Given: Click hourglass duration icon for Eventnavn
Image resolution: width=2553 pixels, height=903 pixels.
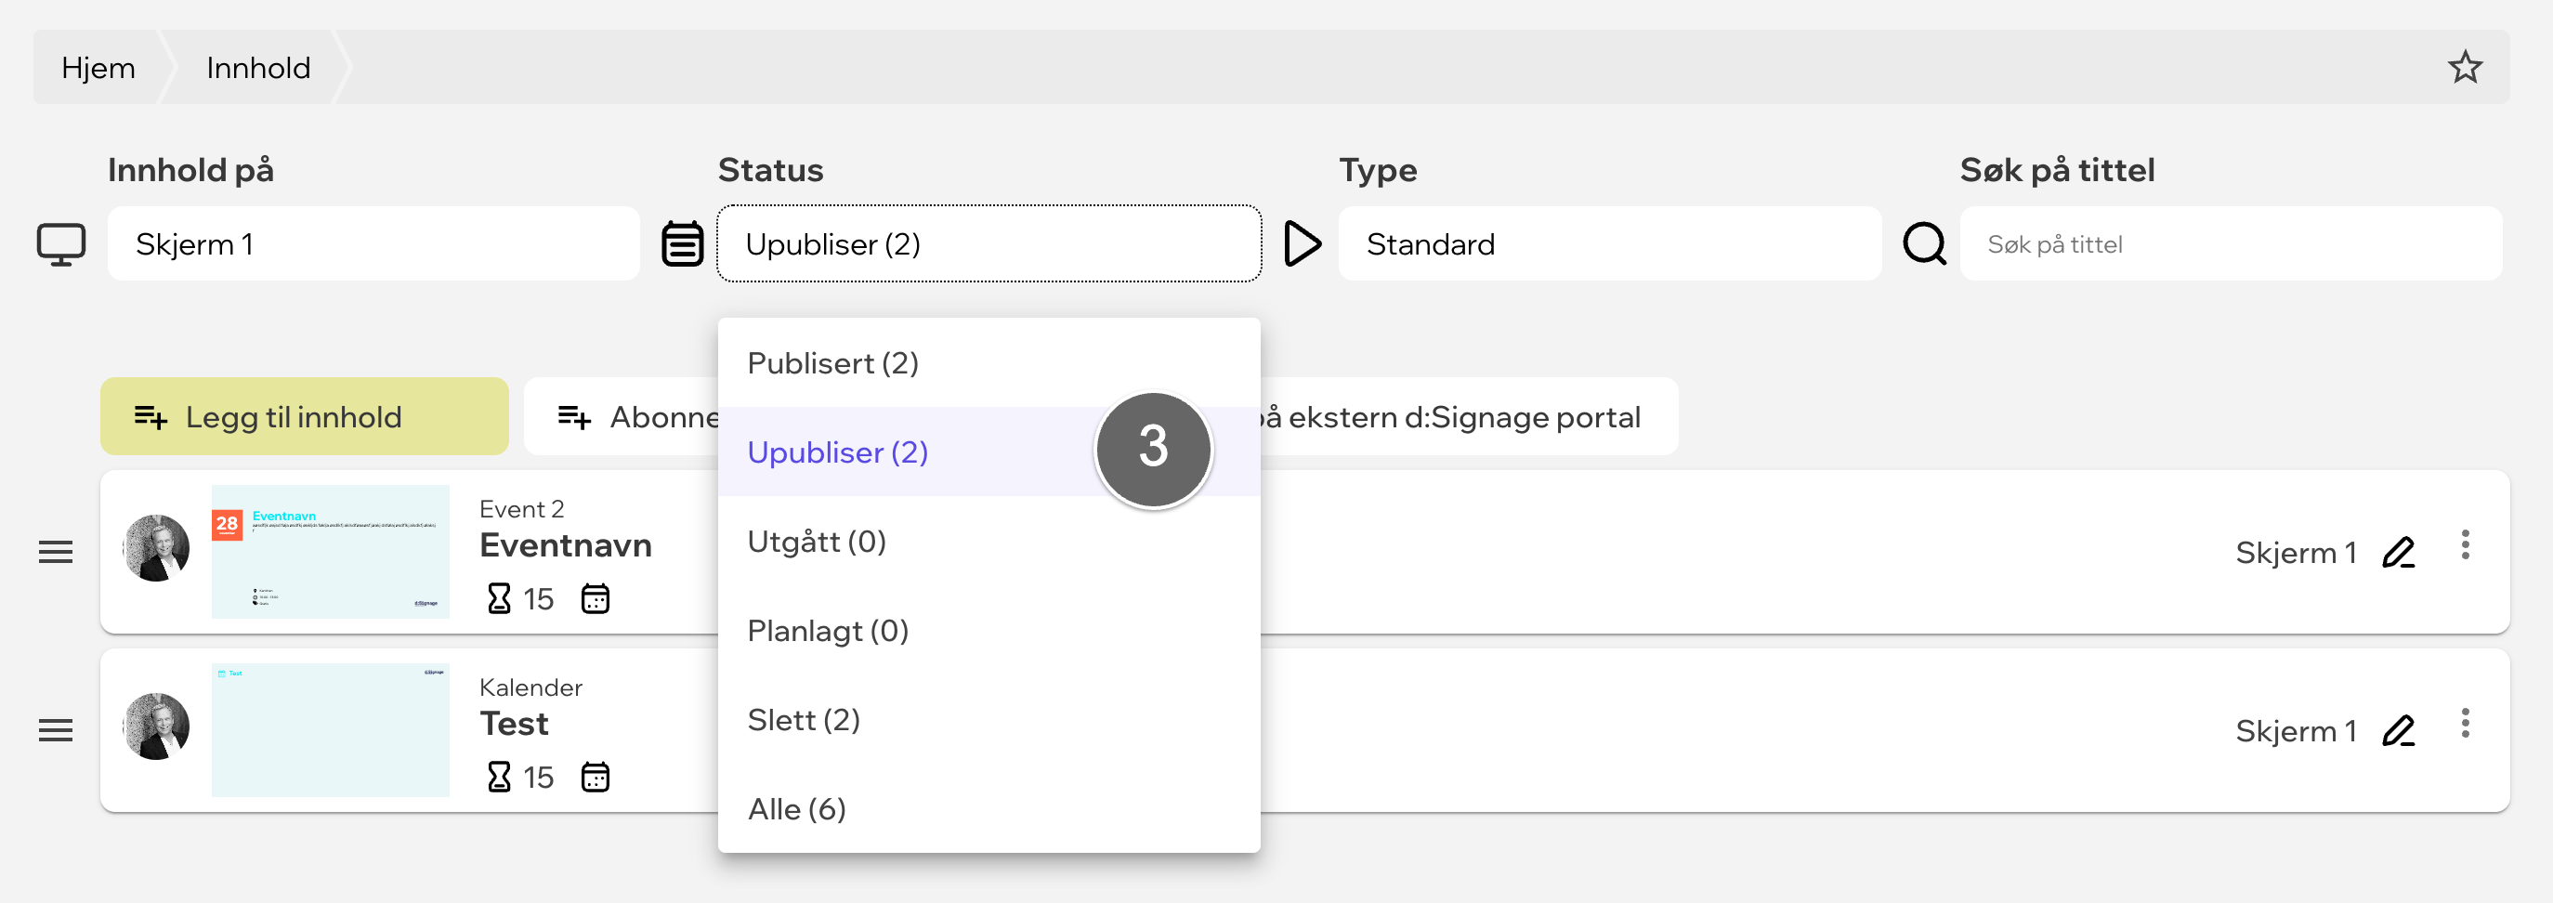Looking at the screenshot, I should pos(499,598).
